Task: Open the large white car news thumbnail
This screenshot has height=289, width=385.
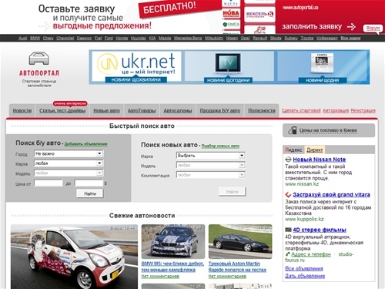Action: tap(74, 257)
